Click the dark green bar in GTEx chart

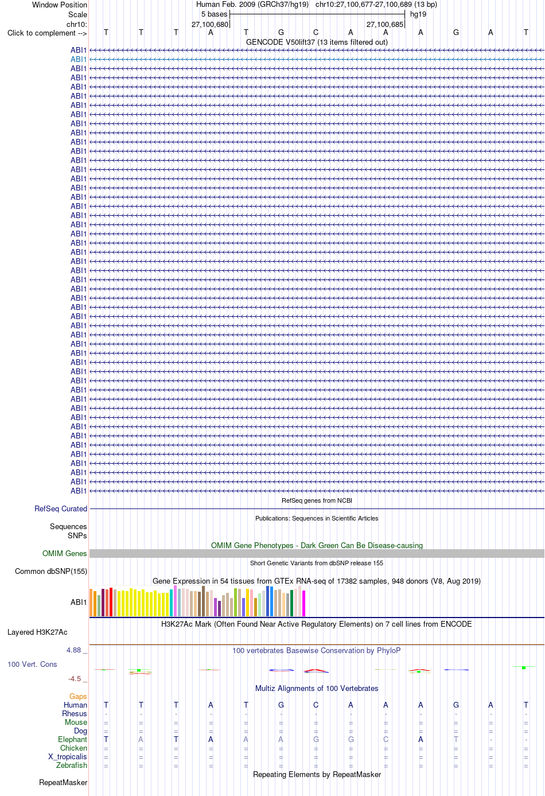(292, 603)
